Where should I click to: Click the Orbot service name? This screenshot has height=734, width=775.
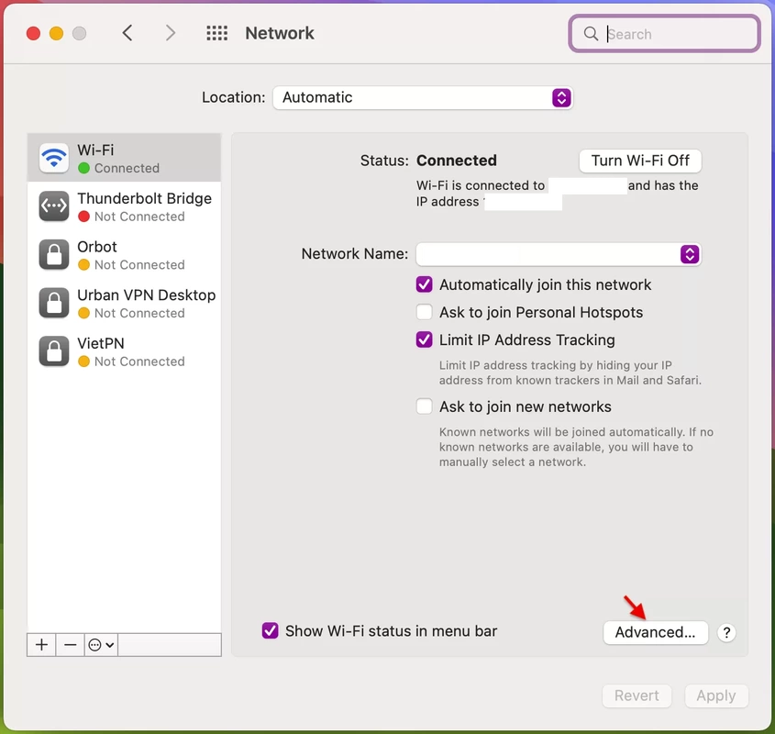click(97, 246)
